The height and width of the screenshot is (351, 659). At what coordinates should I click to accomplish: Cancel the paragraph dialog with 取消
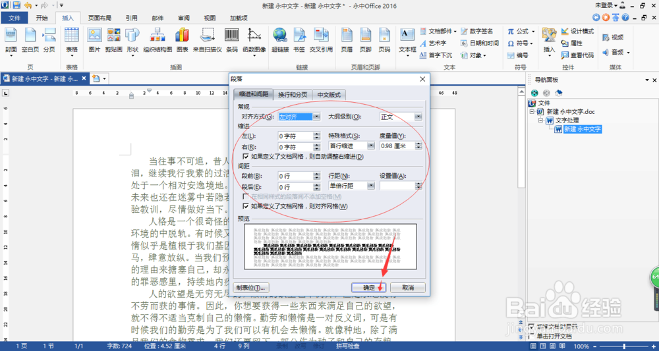point(408,288)
